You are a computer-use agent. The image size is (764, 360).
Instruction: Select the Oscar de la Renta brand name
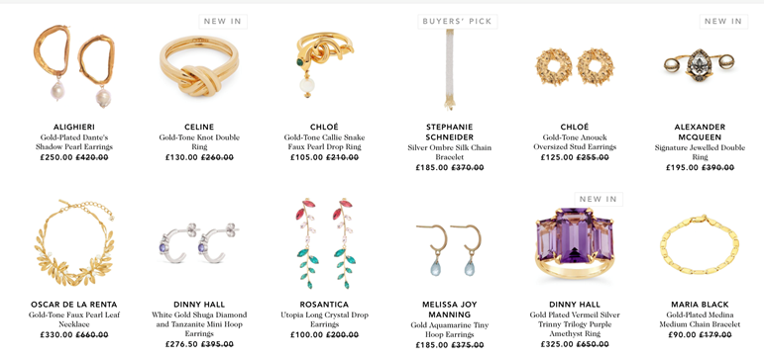[74, 305]
